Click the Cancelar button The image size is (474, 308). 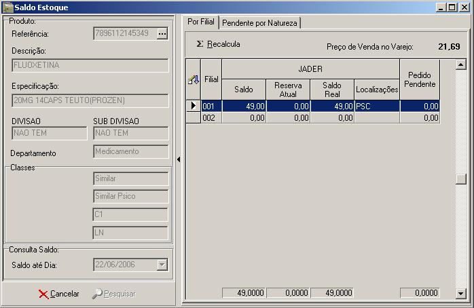[x=59, y=294]
